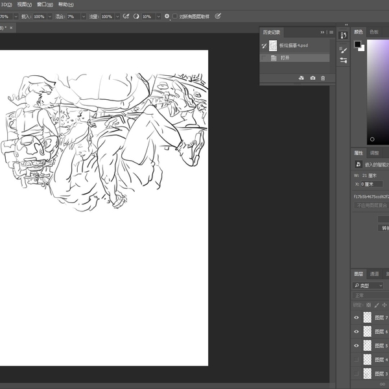This screenshot has width=389, height=389.
Task: Open the Brushes presets panel dock icon
Action: tap(344, 60)
